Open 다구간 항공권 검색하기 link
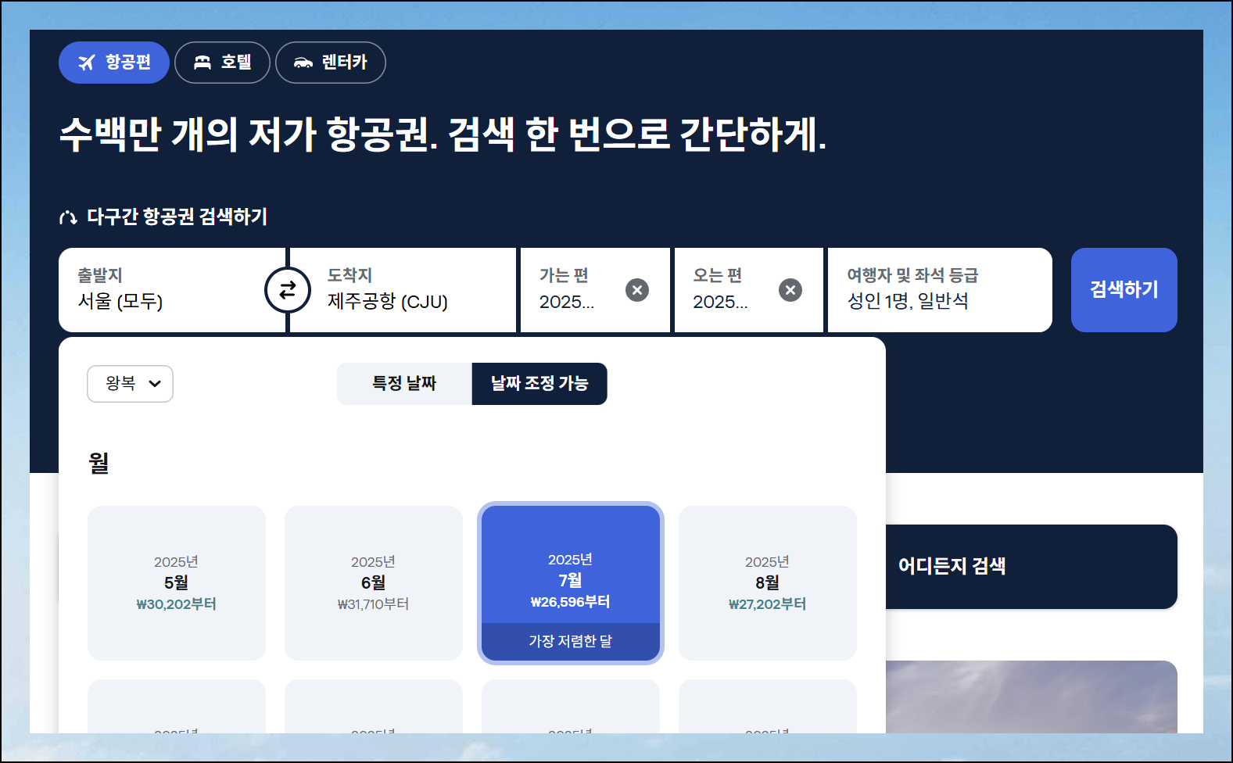The width and height of the screenshot is (1233, 763). click(163, 217)
